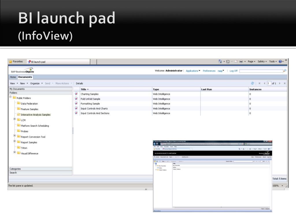Expand the Report Conversion Tool node
296x222 pixels.
pyautogui.click(x=14, y=136)
